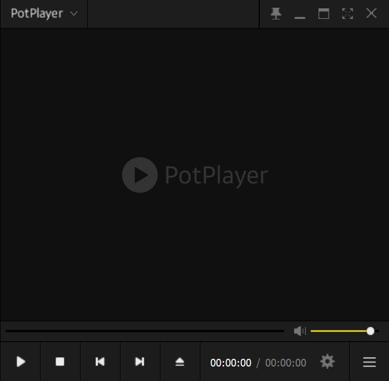The image size is (389, 381).
Task: Click the seek bar track
Action: [x=145, y=331]
